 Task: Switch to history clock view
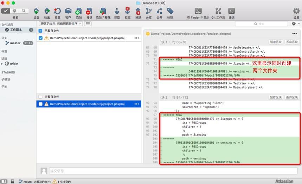point(15,11)
